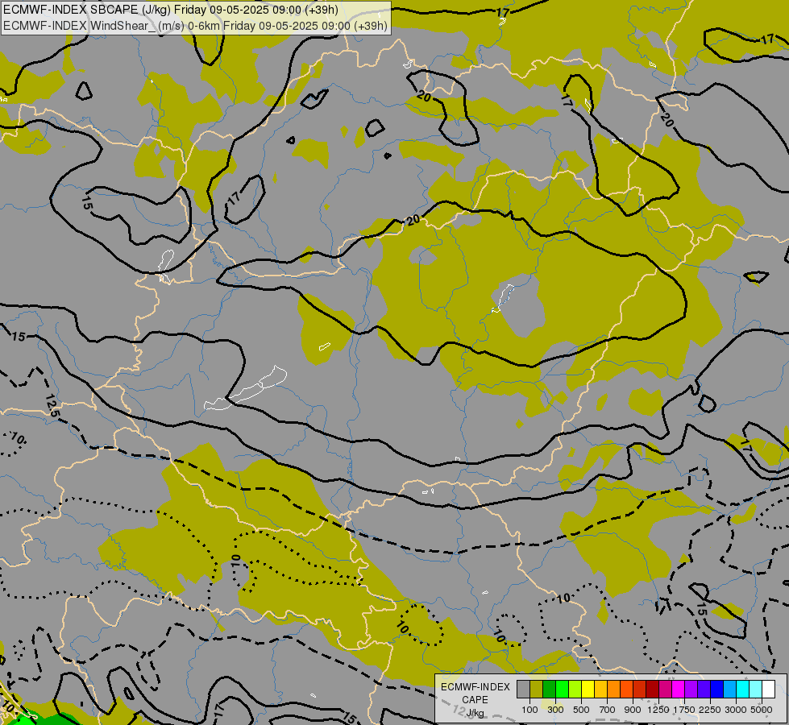Pick the pink swatch right of 1250
The width and height of the screenshot is (789, 725).
(665, 689)
